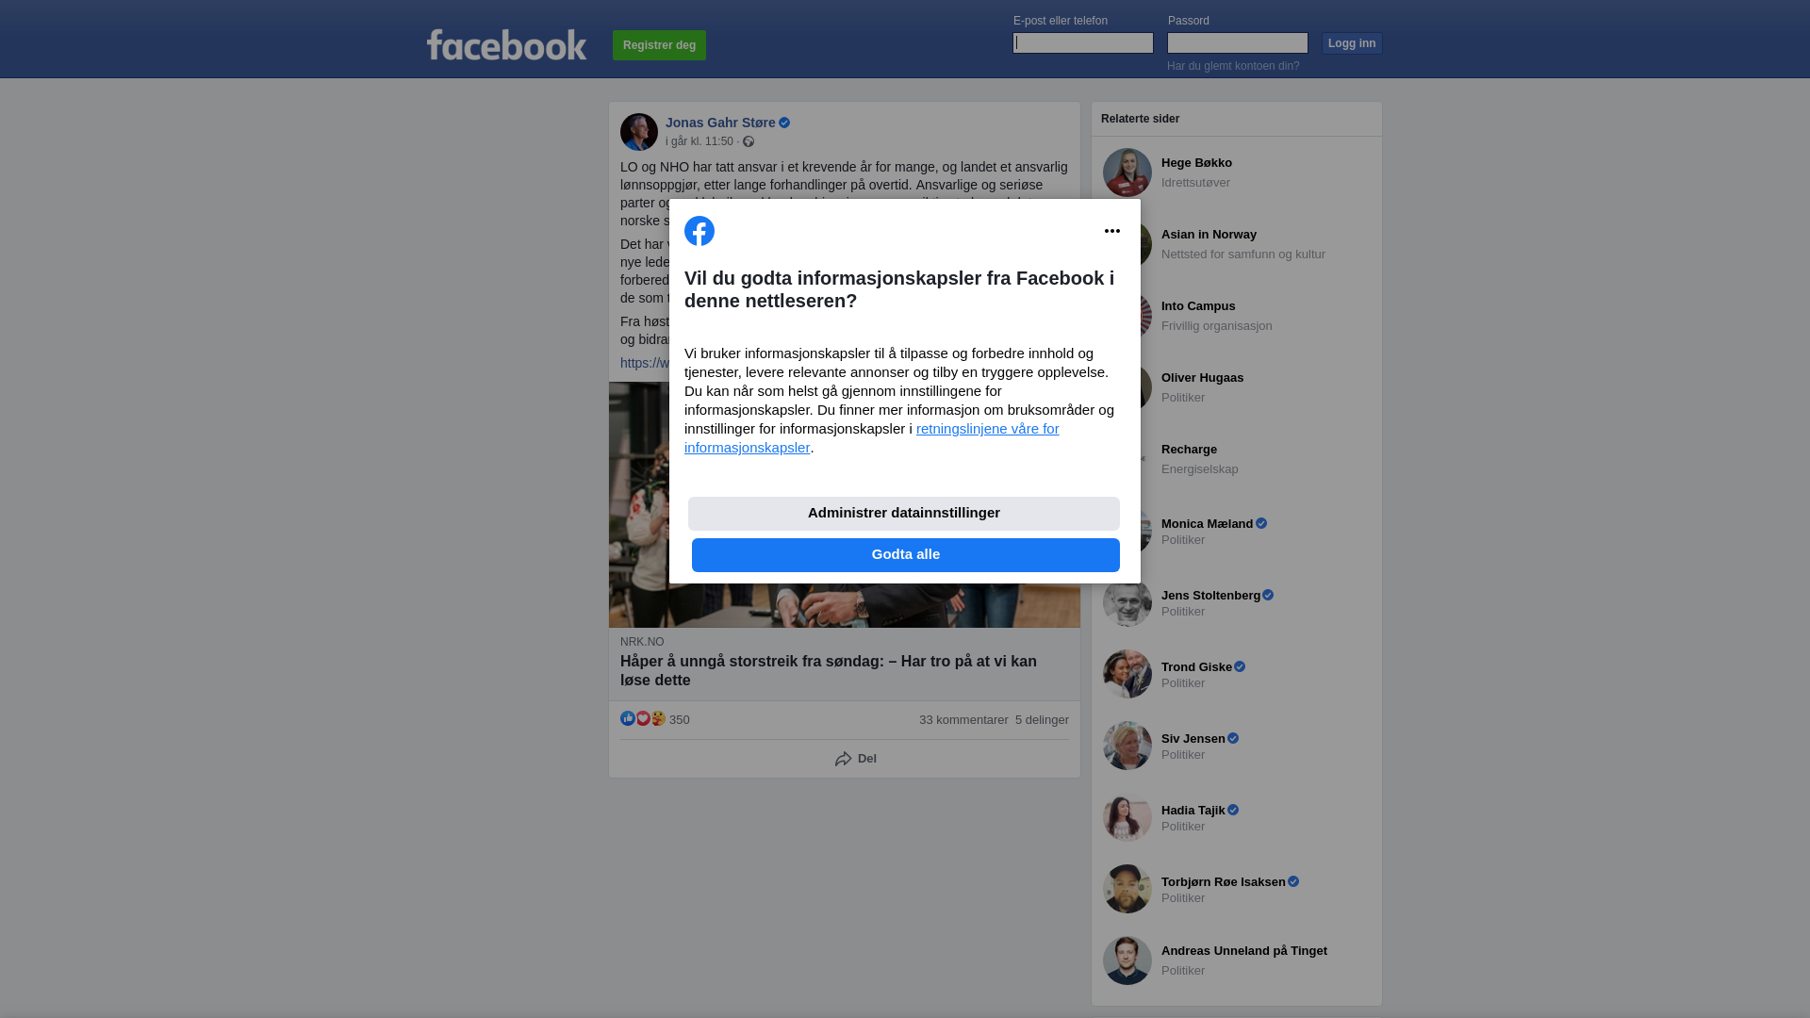
Task: Click the Logg inn button
Action: coord(1352,43)
